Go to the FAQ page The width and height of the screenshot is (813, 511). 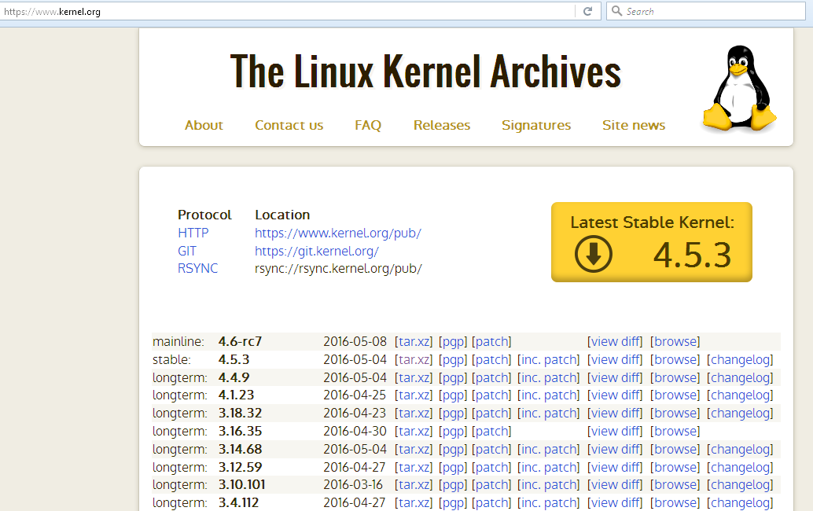coord(368,126)
